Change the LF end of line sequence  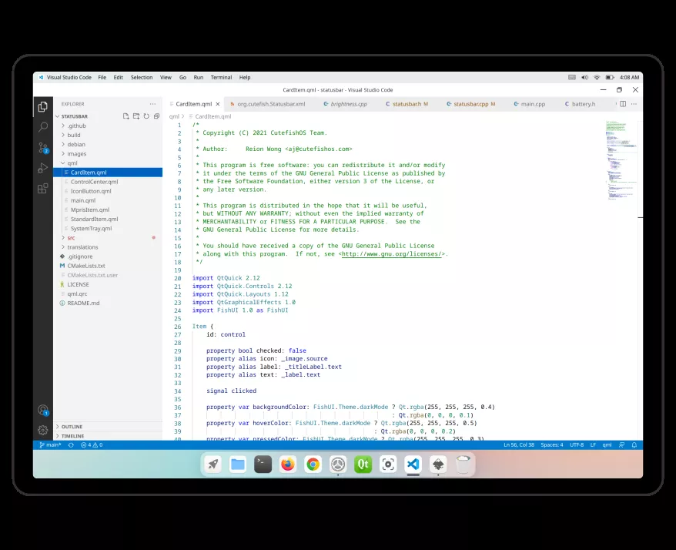coord(593,444)
